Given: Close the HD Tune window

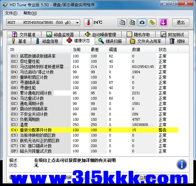Looking at the screenshot, I should pos(186,4).
